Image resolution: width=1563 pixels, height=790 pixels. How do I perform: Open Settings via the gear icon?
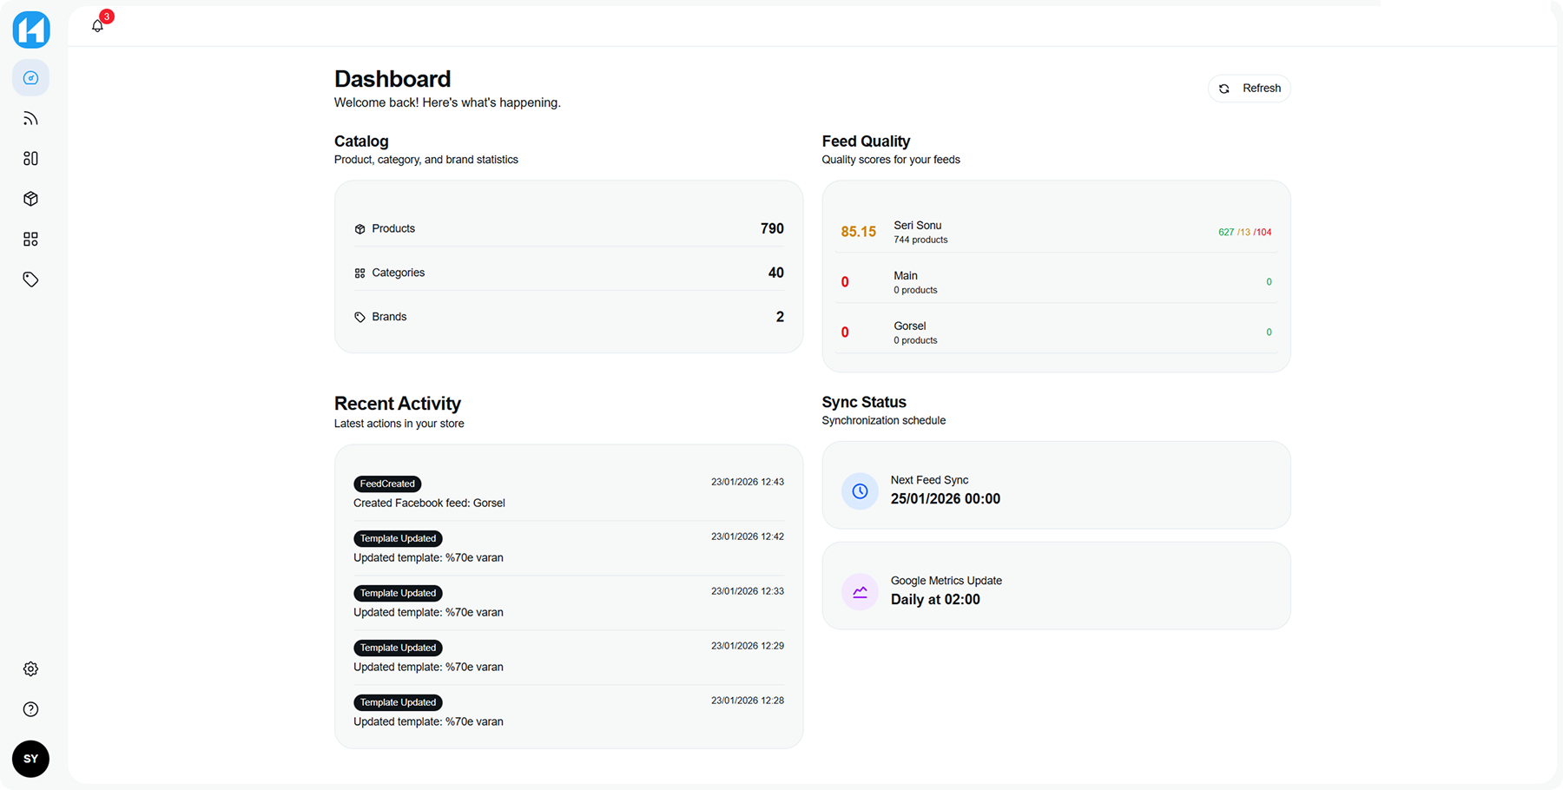click(30, 668)
